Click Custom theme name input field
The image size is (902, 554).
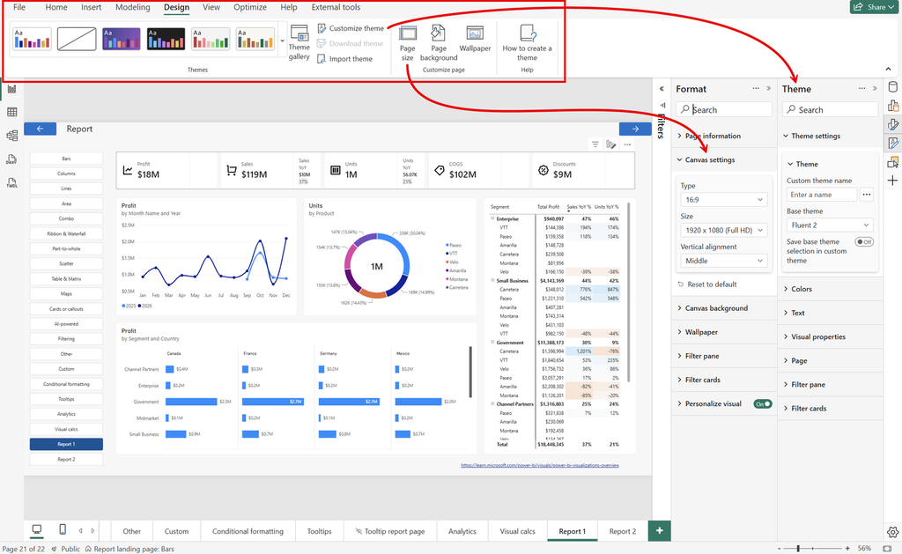tap(822, 195)
